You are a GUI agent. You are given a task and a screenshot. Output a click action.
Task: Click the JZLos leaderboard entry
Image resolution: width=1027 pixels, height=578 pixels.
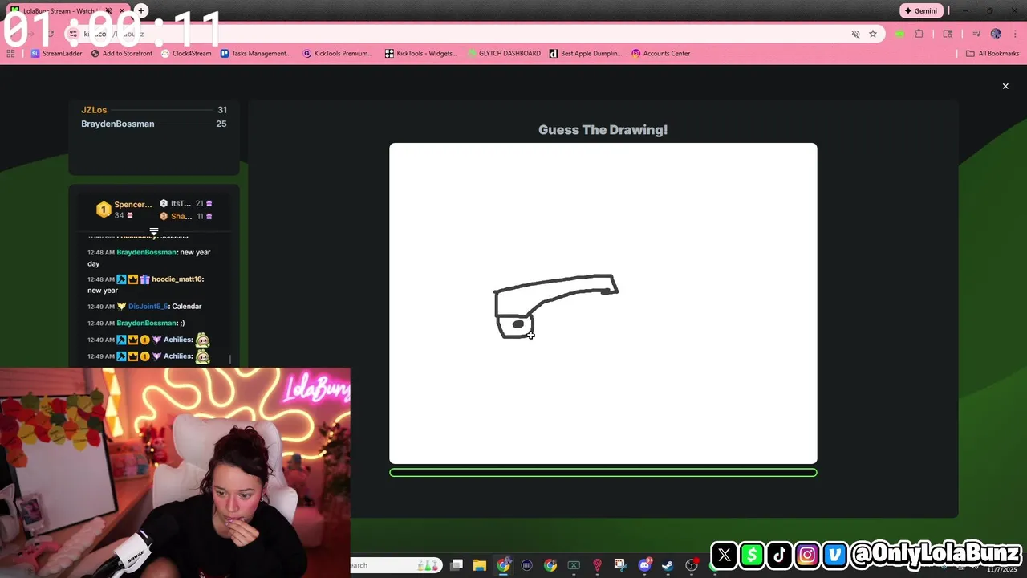tap(153, 110)
